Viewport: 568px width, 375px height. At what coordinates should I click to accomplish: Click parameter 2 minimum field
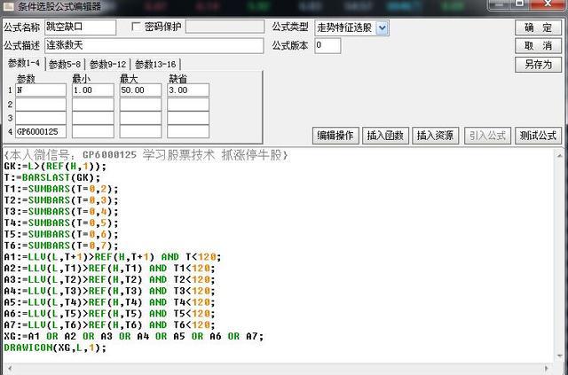[93, 105]
